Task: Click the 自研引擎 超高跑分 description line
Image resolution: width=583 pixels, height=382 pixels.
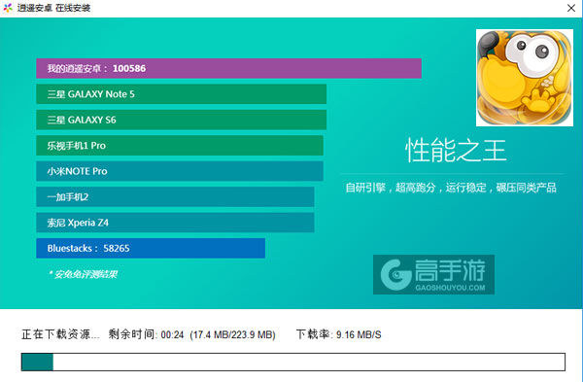Action: pyautogui.click(x=451, y=188)
